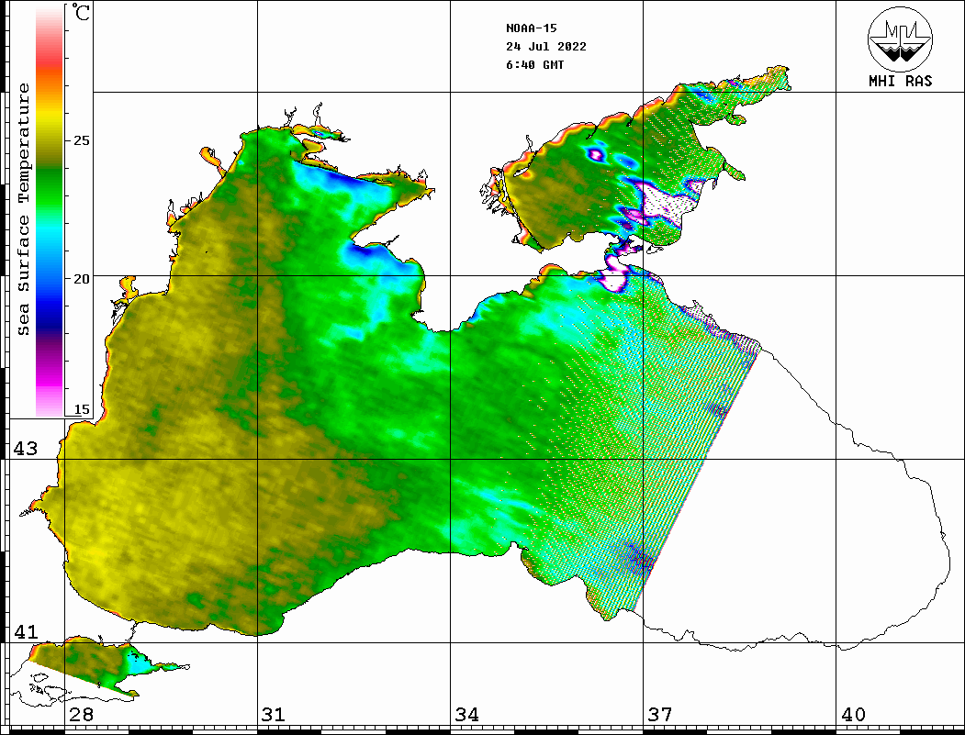Click the "25" tick label on legend
The width and height of the screenshot is (965, 735).
[81, 140]
